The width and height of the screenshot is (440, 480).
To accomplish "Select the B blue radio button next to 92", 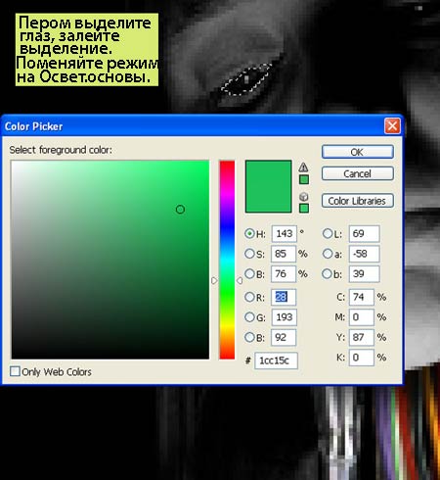I will click(249, 337).
